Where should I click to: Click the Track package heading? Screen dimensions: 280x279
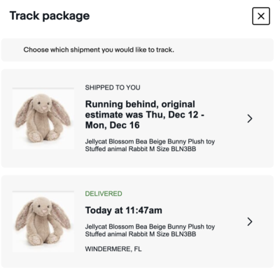click(50, 16)
